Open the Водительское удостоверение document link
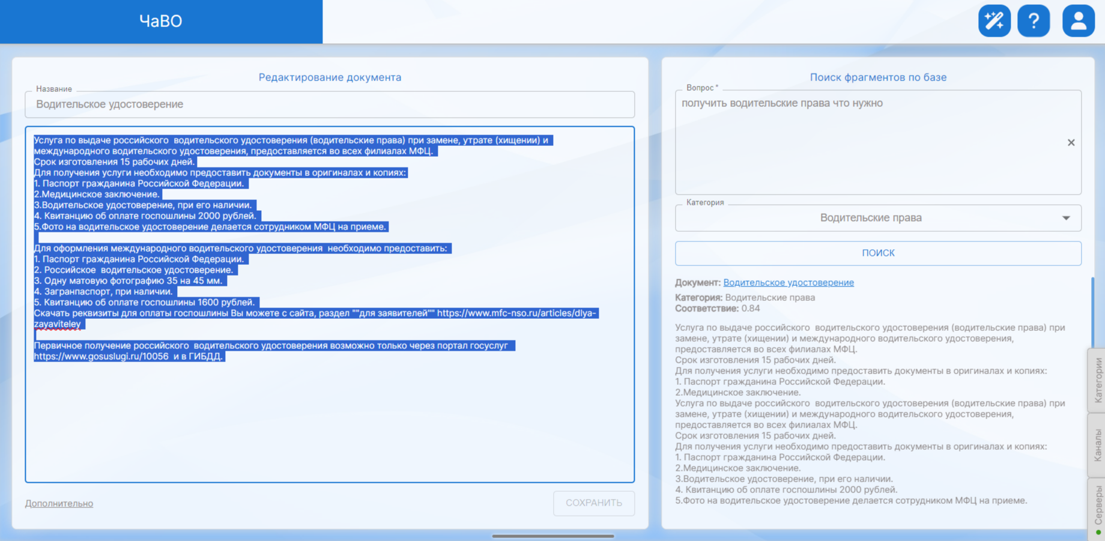 [x=788, y=283]
